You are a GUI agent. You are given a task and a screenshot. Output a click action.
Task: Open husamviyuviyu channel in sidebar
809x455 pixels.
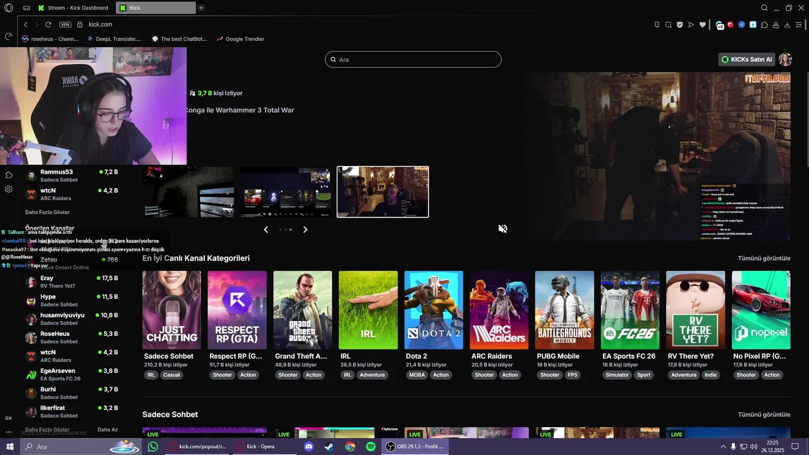click(x=73, y=319)
